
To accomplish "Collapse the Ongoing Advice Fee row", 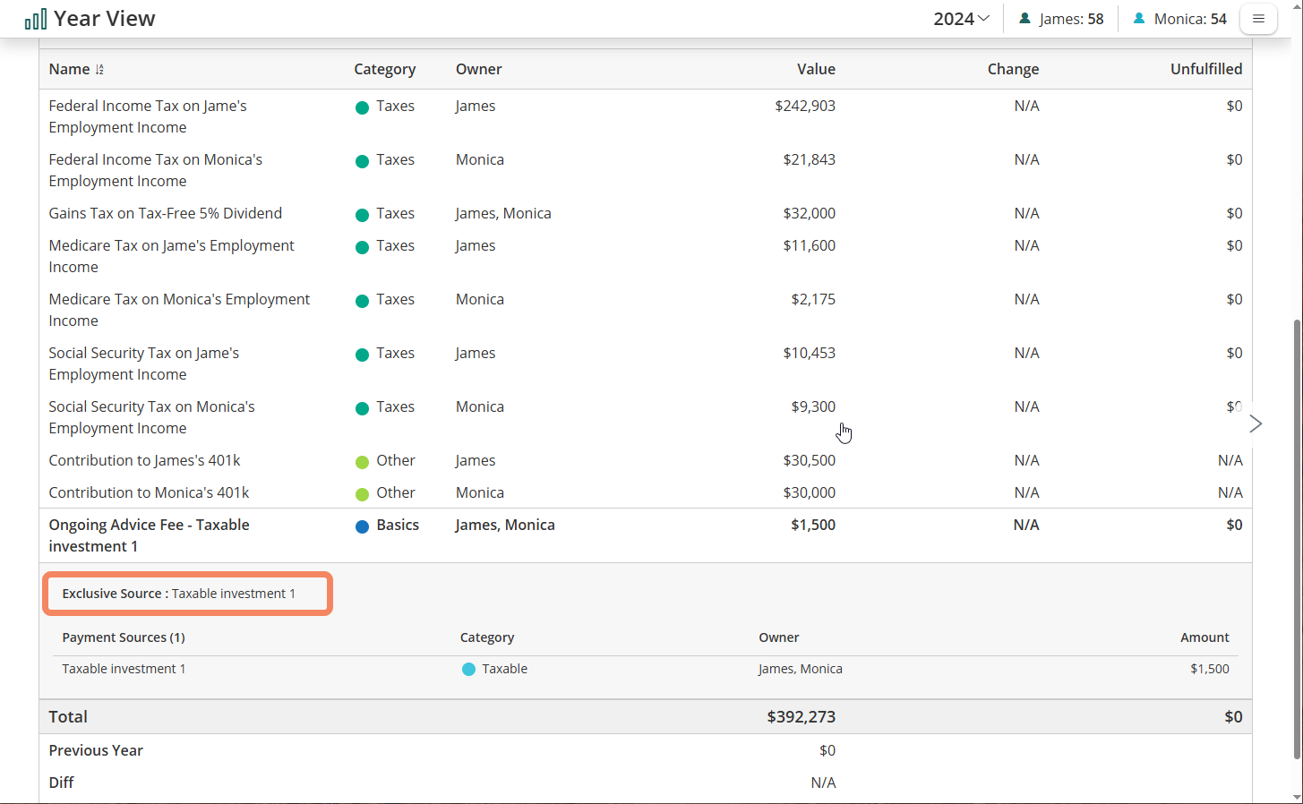I will (149, 535).
